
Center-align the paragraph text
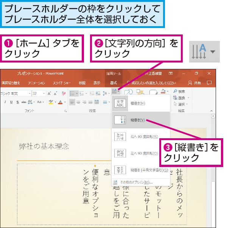click(78, 102)
